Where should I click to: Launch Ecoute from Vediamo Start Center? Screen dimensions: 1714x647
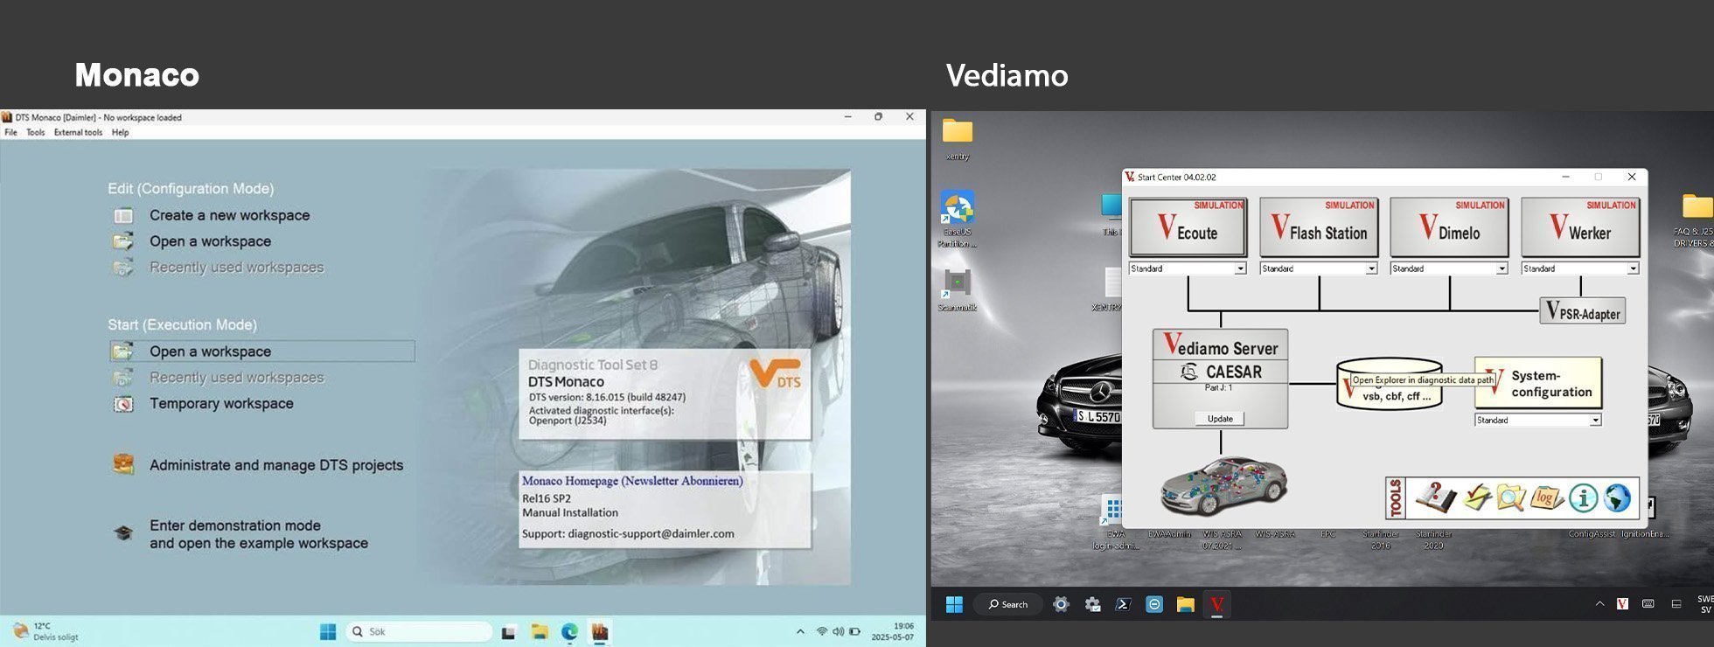1188,227
